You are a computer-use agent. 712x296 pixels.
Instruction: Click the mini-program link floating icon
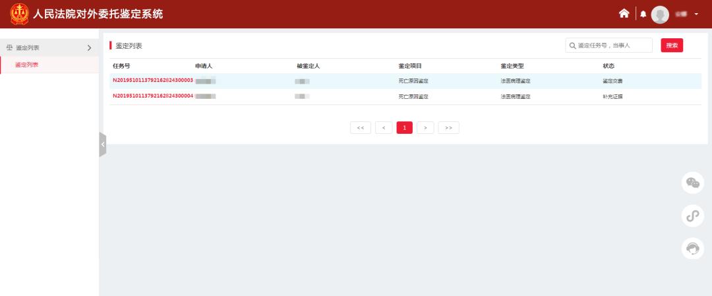(692, 216)
